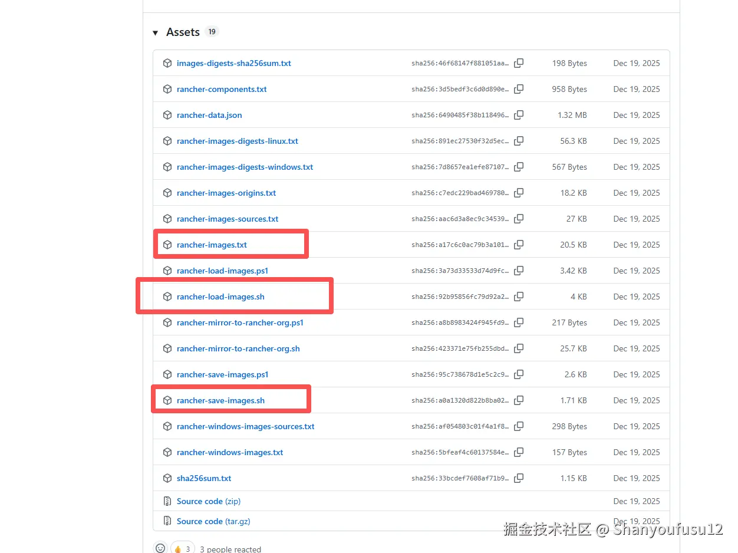Collapse the Assets section triangle
738x553 pixels.
(156, 33)
